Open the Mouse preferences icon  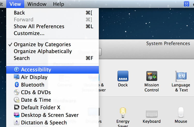click(x=181, y=112)
